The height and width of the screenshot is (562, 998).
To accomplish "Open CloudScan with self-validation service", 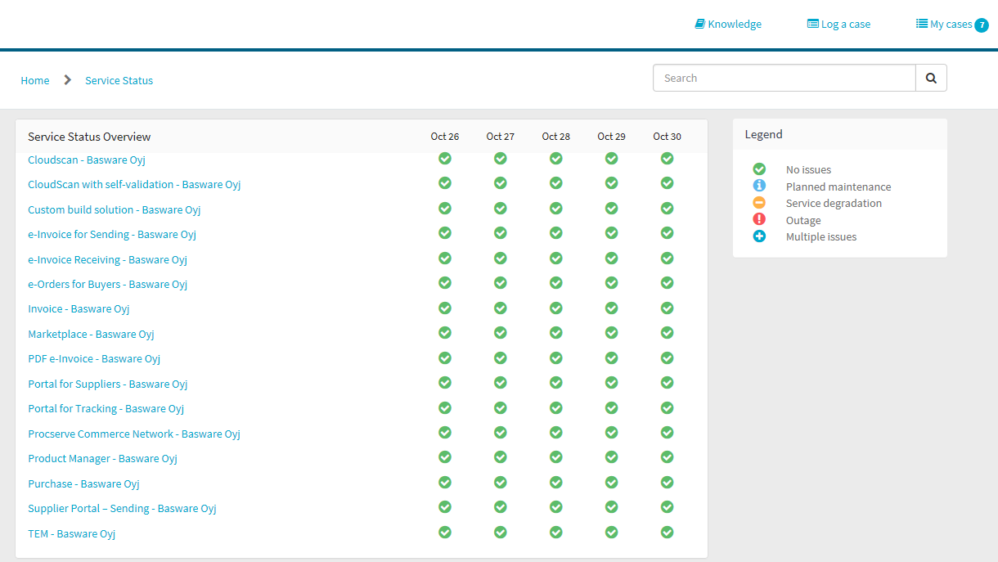I will (x=134, y=184).
